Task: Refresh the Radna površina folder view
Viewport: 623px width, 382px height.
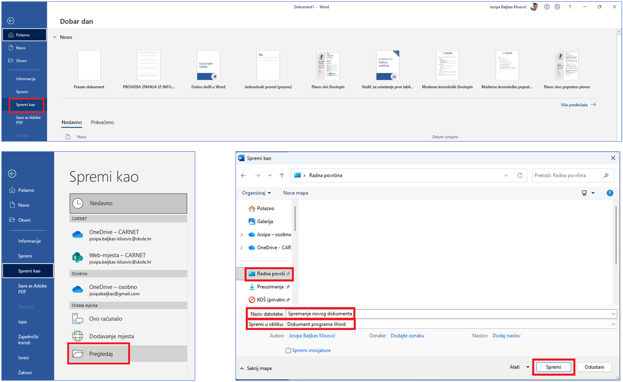Action: click(x=520, y=175)
